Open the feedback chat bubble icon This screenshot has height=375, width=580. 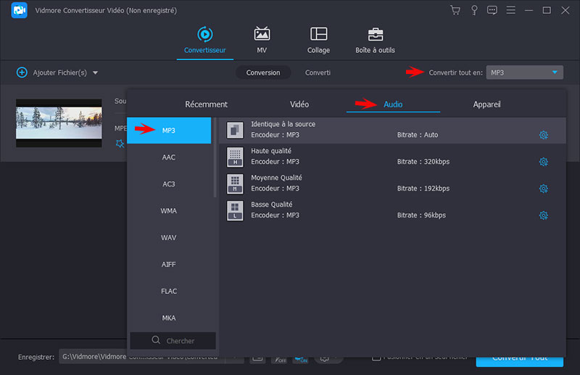click(x=492, y=10)
